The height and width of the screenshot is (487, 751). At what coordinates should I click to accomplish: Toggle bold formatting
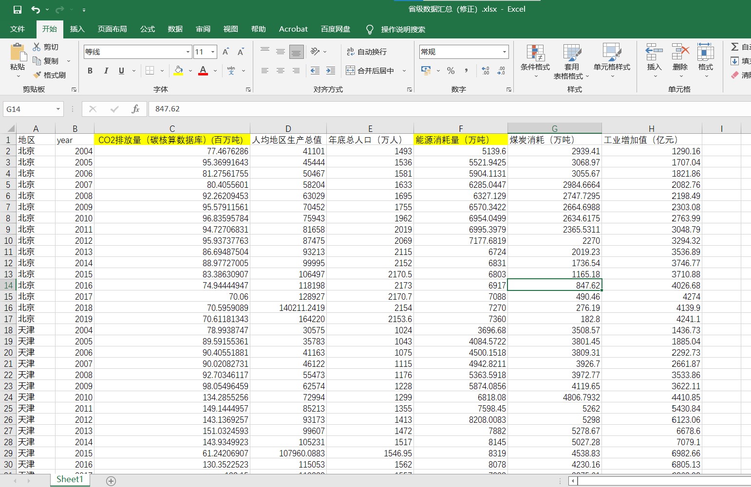point(90,71)
